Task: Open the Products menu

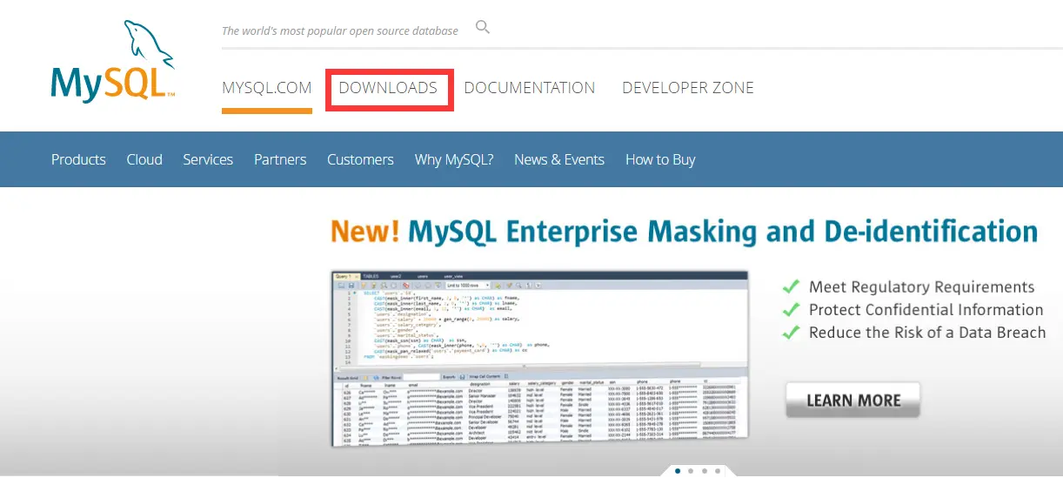Action: point(78,159)
